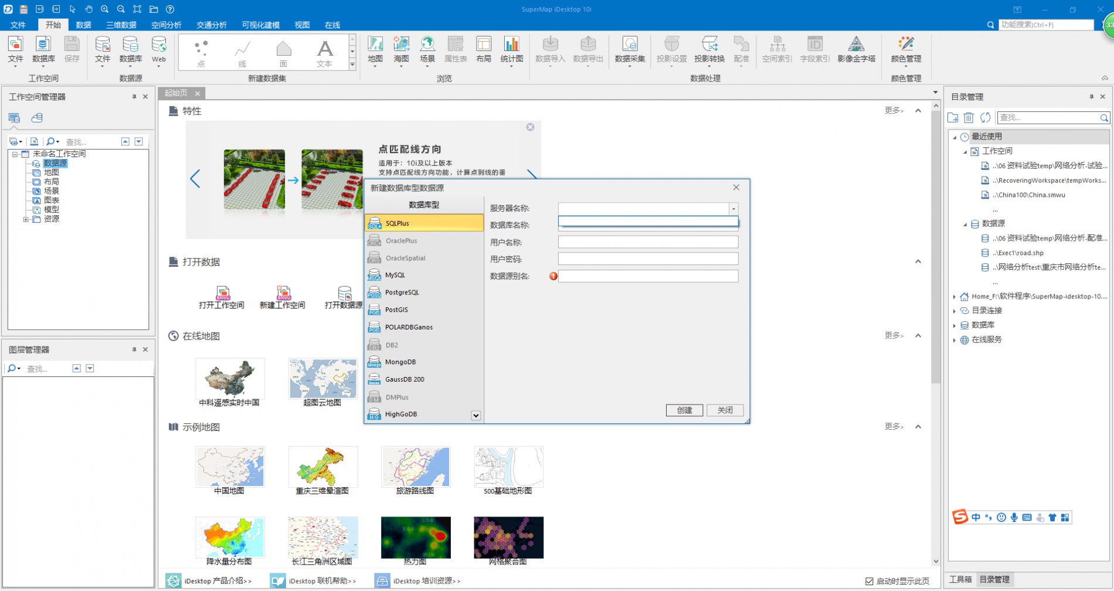Open 重庆三维晕渲图 sample thumbnail
This screenshot has width=1114, height=591.
pyautogui.click(x=322, y=467)
